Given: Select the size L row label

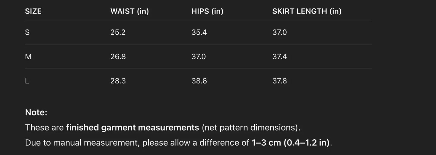Looking at the screenshot, I should click(27, 81).
